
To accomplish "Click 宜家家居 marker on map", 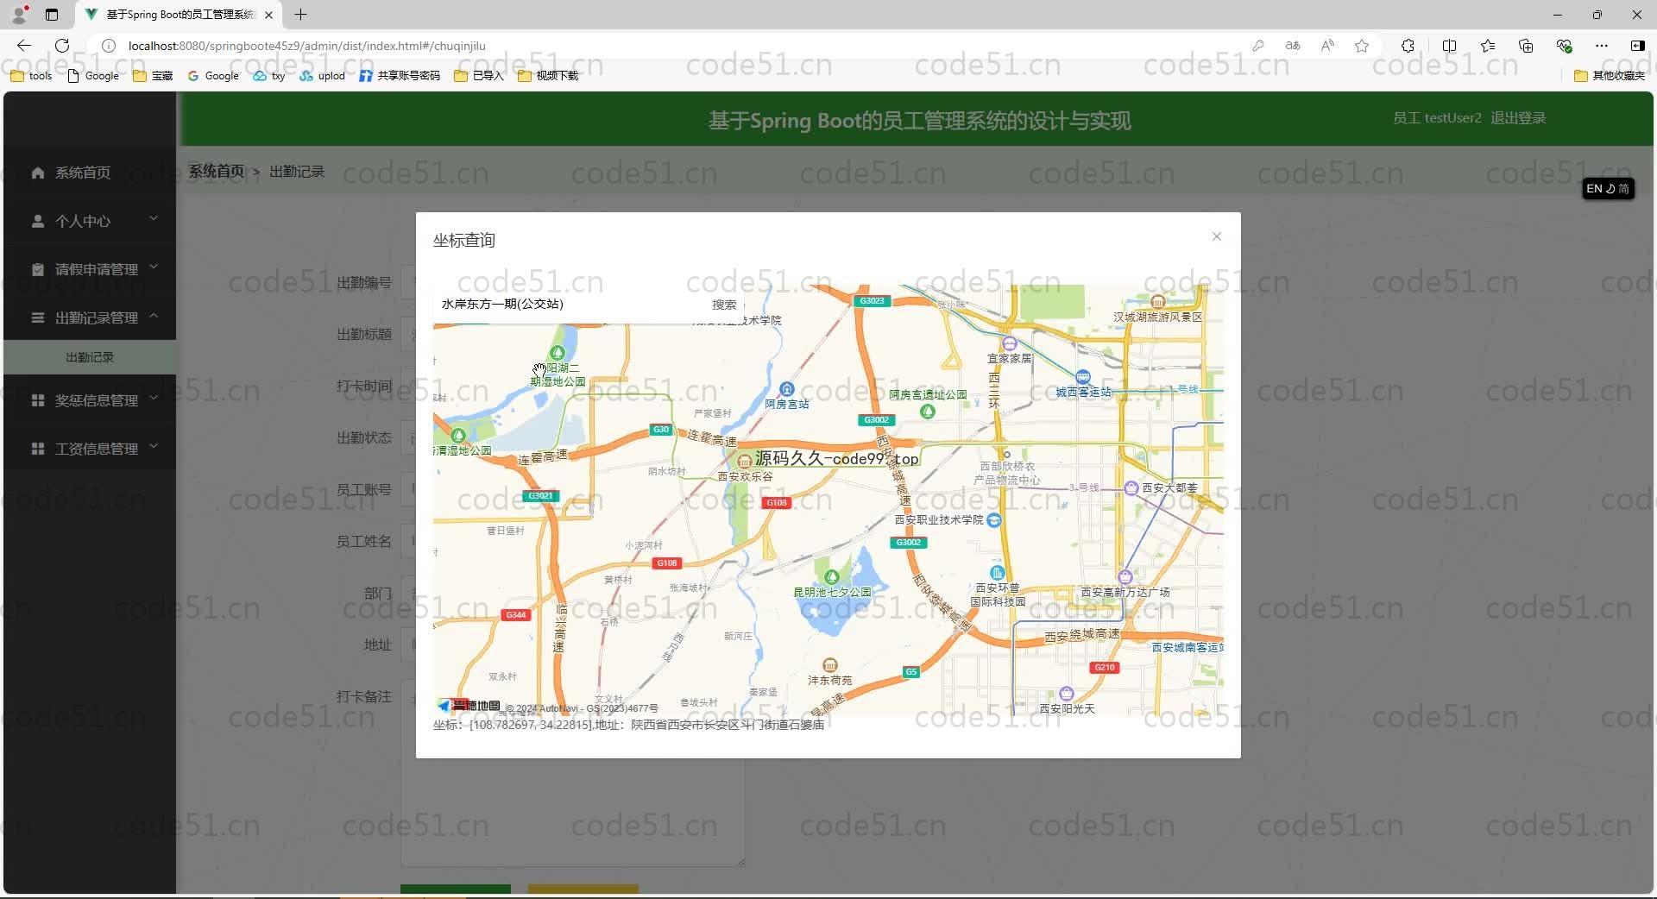I will pyautogui.click(x=1009, y=344).
